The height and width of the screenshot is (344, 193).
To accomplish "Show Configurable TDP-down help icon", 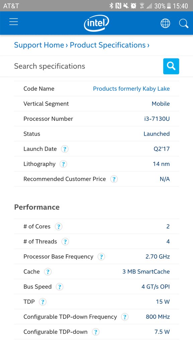I will pyautogui.click(x=95, y=332).
